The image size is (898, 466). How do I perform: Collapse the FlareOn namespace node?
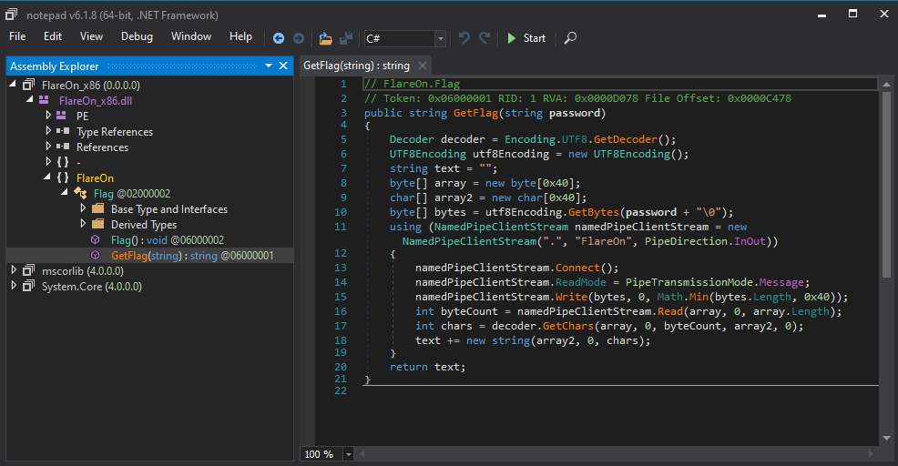tap(47, 177)
